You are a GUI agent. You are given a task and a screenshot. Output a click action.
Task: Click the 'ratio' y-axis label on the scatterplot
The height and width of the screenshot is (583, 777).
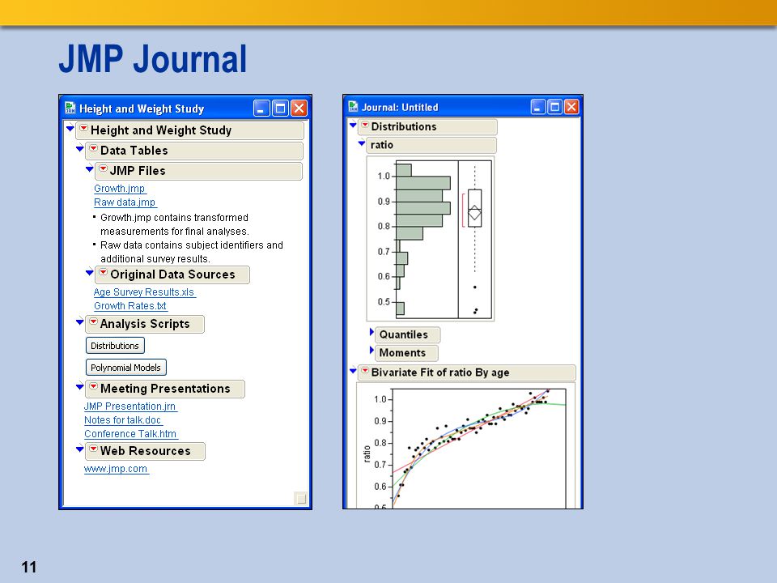[367, 453]
